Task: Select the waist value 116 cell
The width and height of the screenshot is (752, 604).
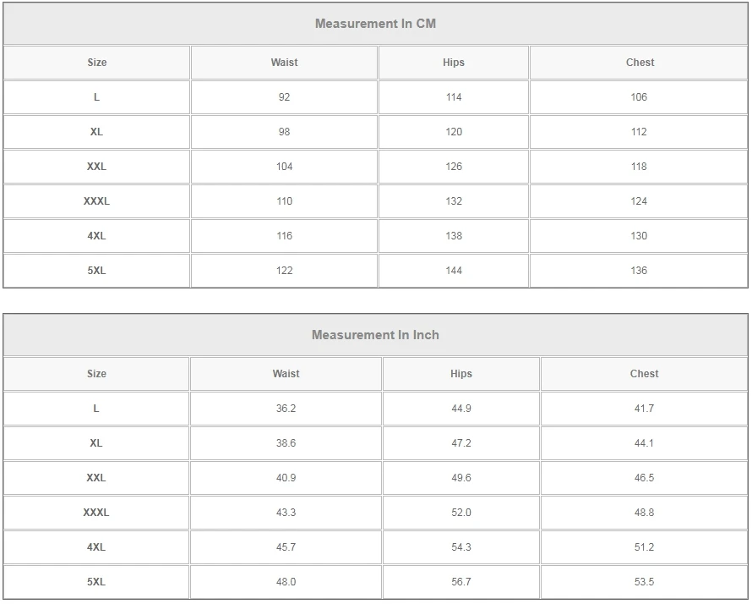Action: 284,236
